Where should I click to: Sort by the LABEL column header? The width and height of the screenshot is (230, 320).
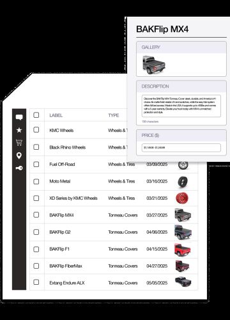[x=56, y=115]
